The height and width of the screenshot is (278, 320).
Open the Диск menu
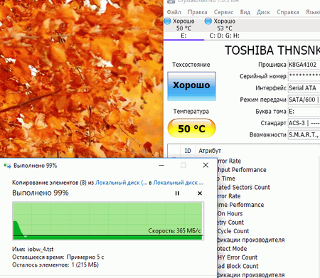click(263, 12)
